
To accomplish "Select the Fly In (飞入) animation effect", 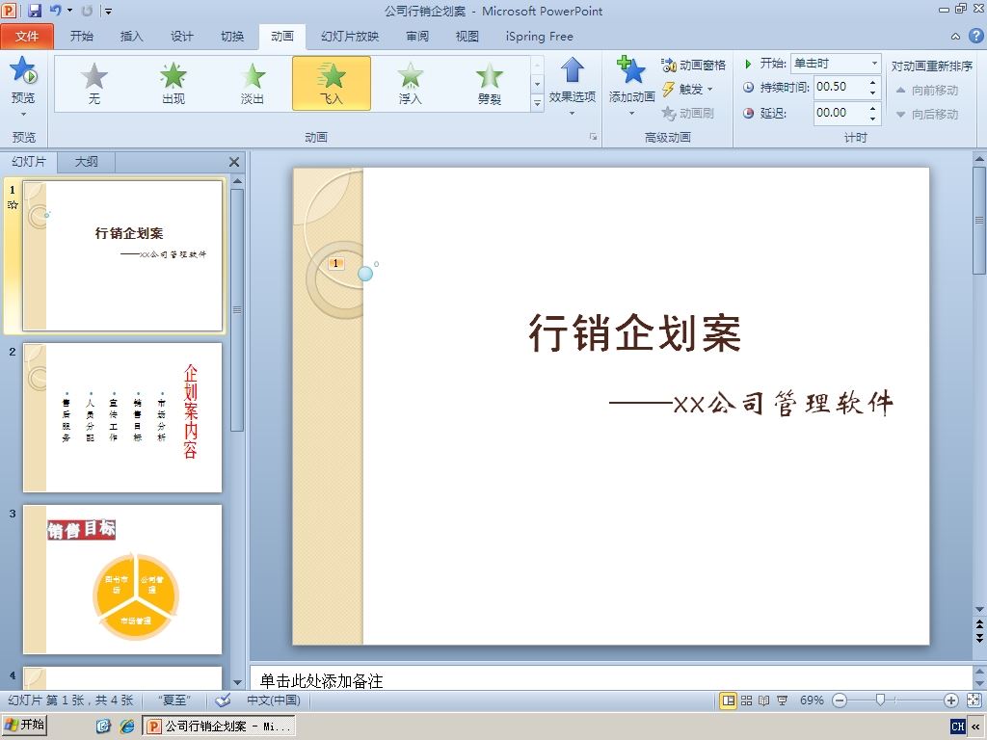I will [332, 83].
